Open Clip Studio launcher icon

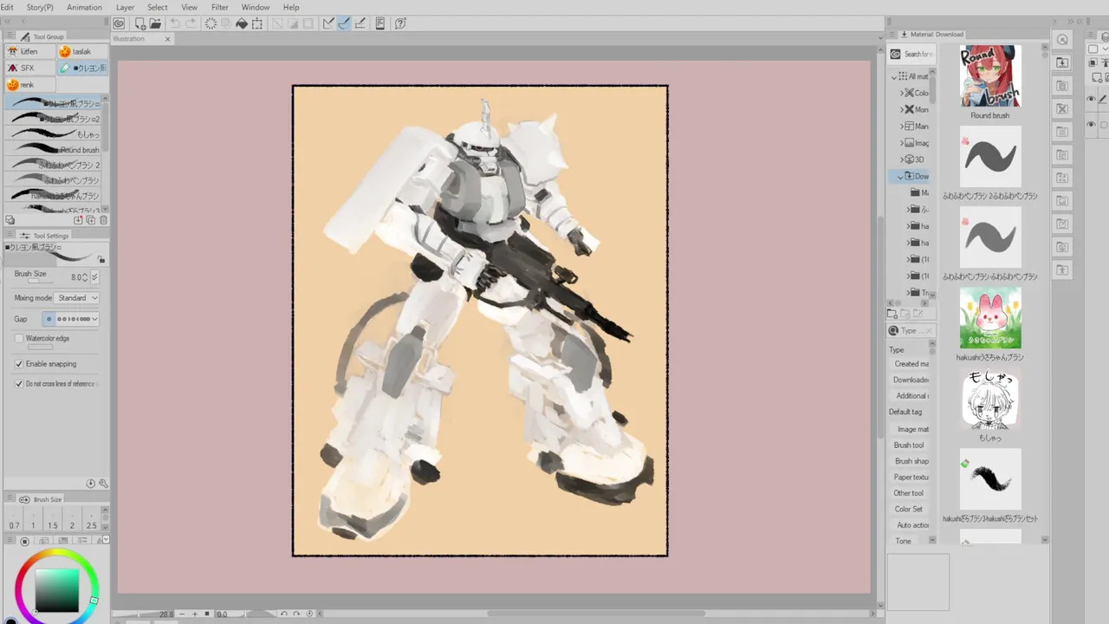(x=120, y=23)
